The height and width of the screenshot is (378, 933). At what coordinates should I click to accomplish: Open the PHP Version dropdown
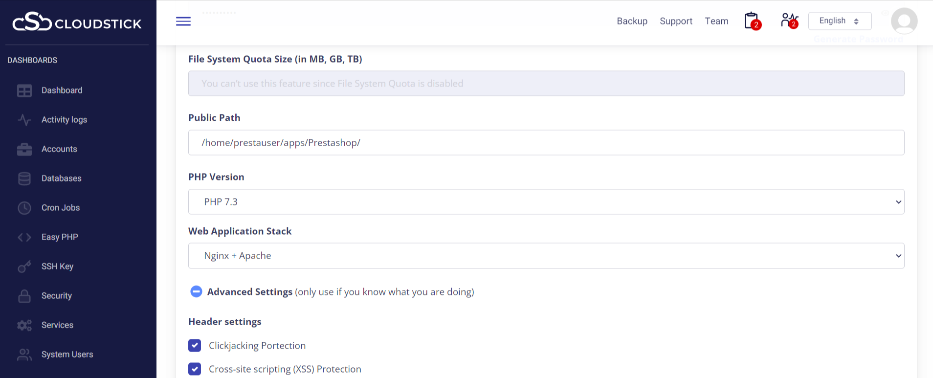pyautogui.click(x=546, y=202)
